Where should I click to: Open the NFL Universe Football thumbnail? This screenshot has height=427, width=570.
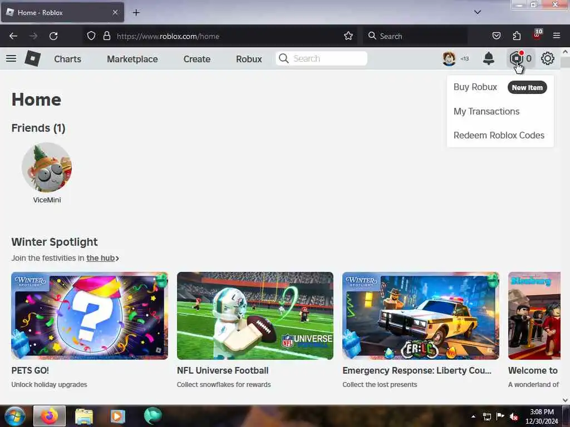click(x=255, y=316)
